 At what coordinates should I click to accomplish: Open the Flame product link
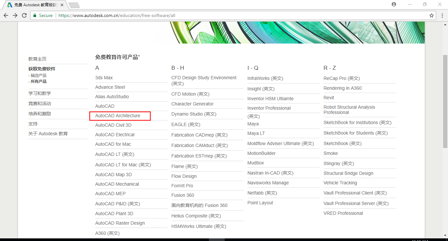coord(184,166)
